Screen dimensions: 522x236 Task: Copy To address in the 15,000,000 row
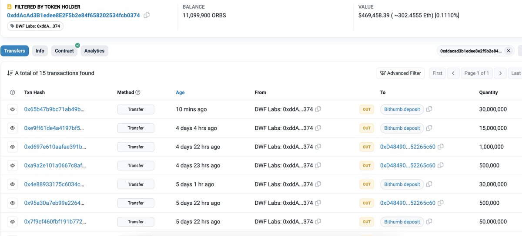[x=429, y=128]
